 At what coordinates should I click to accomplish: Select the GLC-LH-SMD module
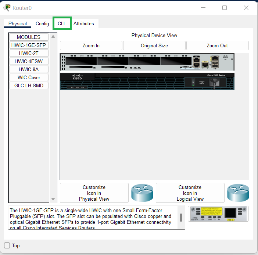pyautogui.click(x=29, y=85)
